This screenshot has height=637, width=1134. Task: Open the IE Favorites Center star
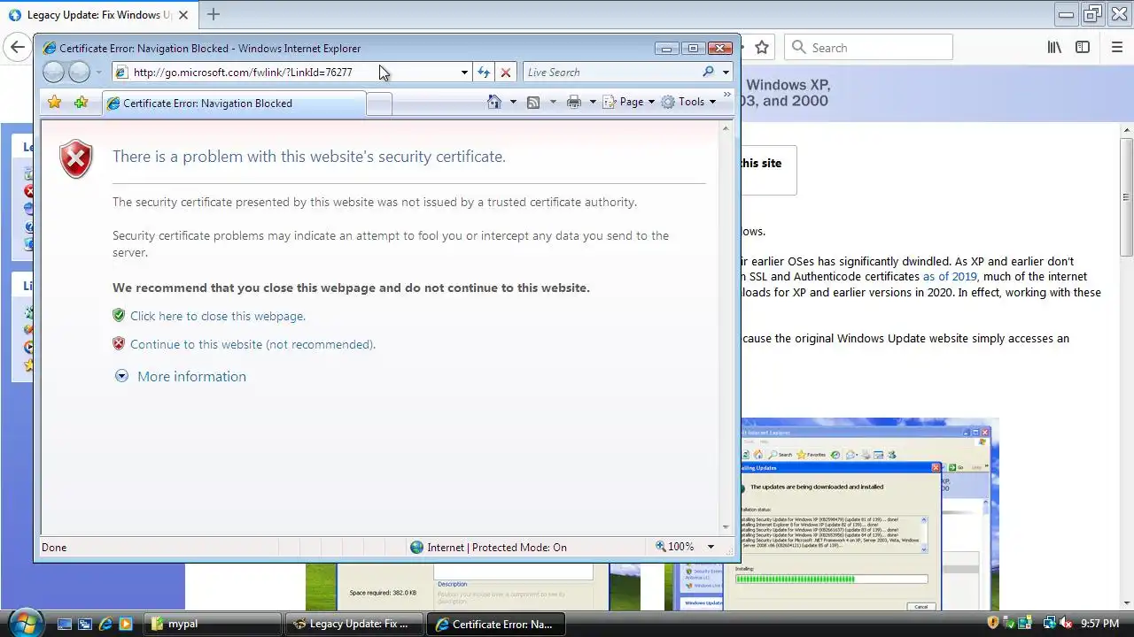pyautogui.click(x=55, y=103)
